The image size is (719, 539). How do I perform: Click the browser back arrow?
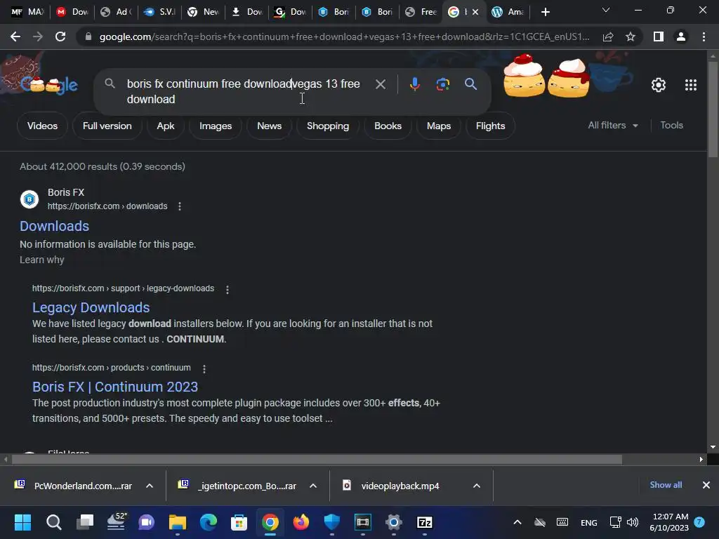click(x=15, y=36)
